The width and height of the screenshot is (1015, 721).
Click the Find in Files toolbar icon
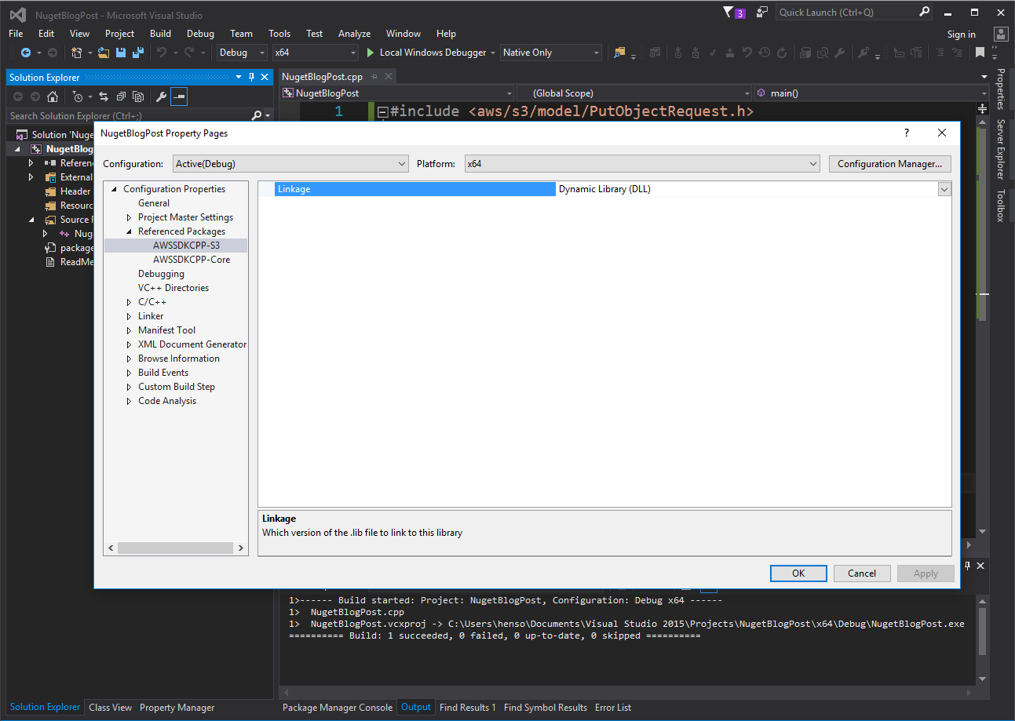point(620,53)
